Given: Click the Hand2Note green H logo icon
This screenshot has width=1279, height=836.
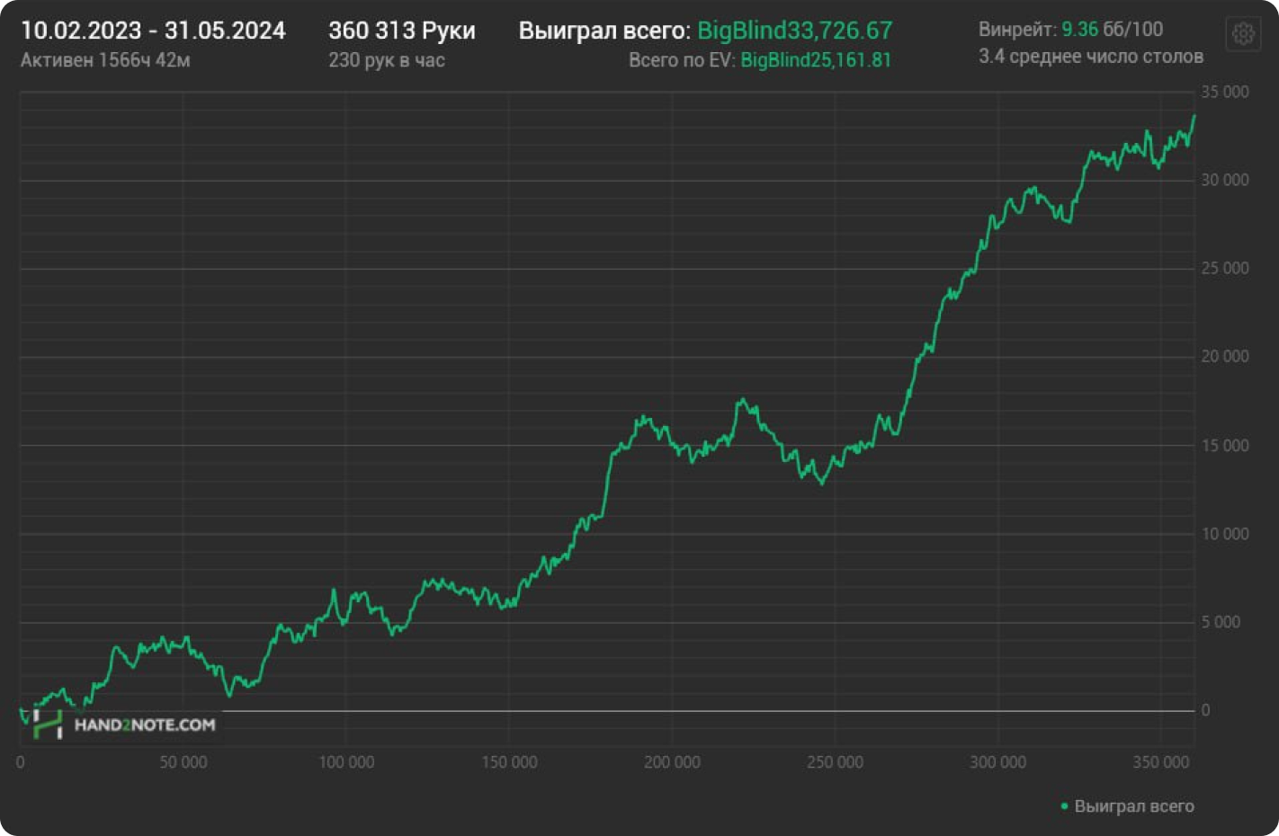Looking at the screenshot, I should (x=48, y=724).
